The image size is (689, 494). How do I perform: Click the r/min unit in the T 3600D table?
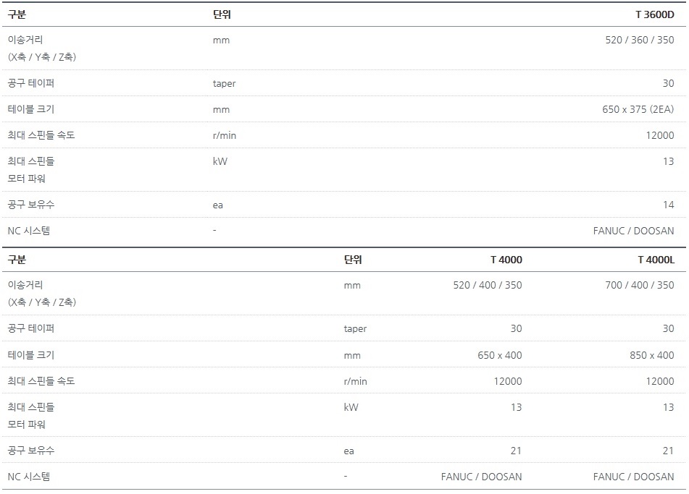click(x=225, y=135)
